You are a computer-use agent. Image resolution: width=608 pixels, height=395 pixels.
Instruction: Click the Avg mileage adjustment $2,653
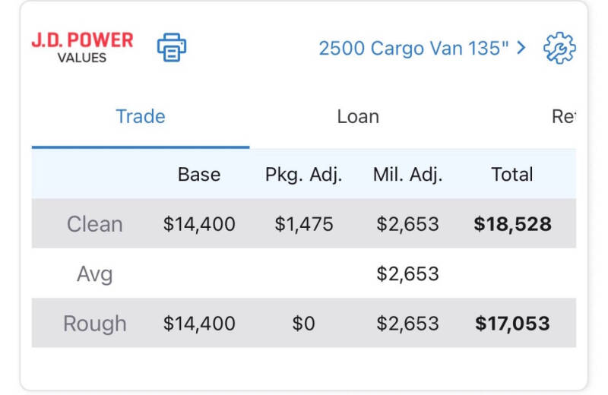coord(407,274)
